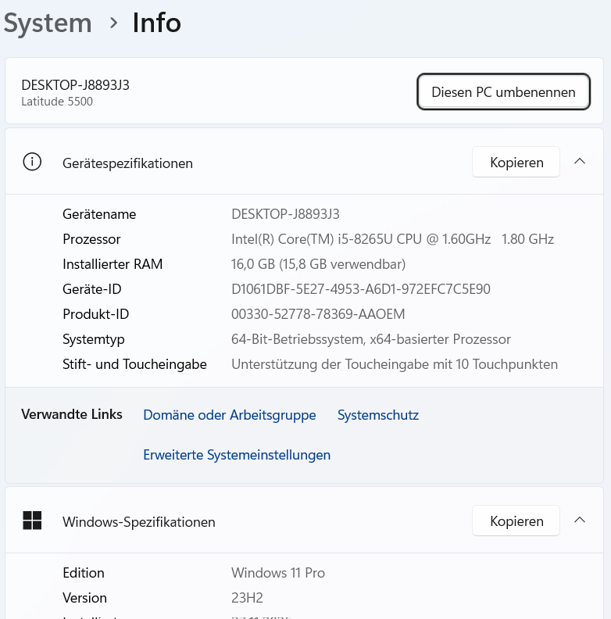The height and width of the screenshot is (619, 611).
Task: Click value Unterstützung der Toucheingabe mit 10 Touchpunkten
Action: 395,364
